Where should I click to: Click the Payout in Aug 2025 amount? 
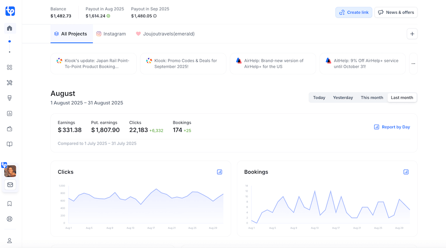(x=95, y=16)
